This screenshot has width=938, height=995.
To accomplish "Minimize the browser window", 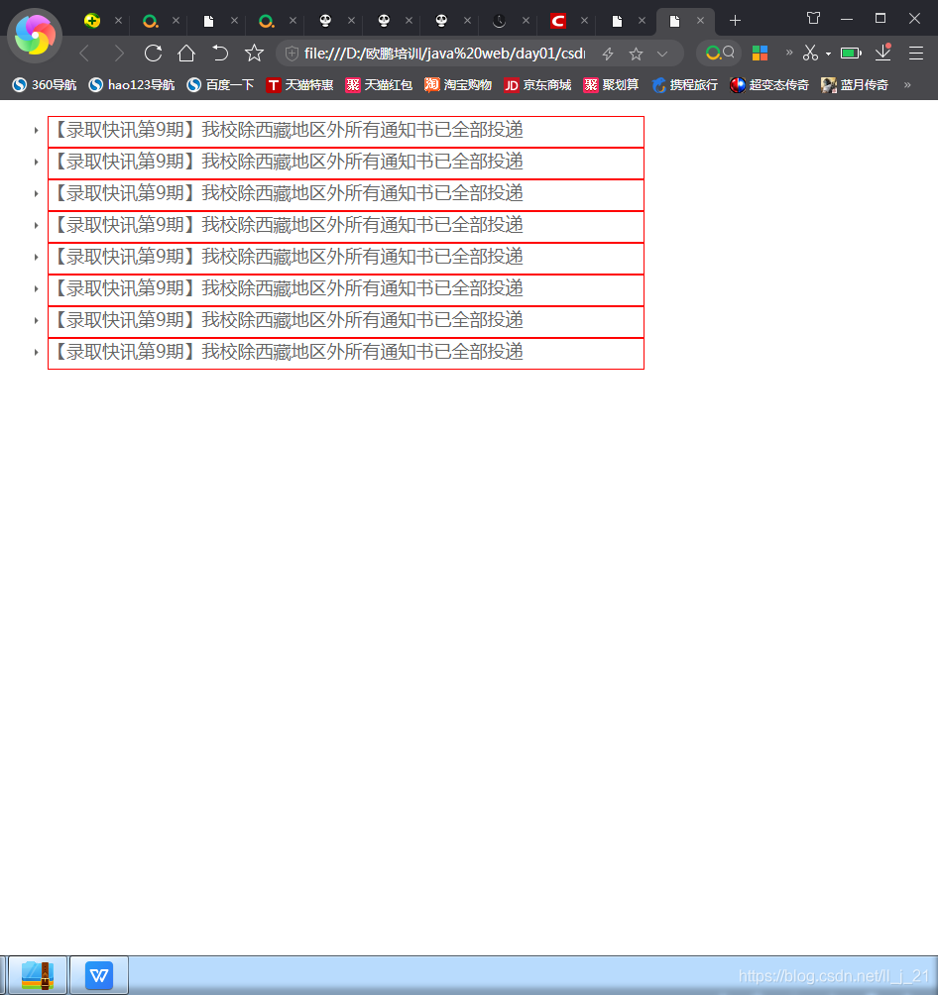I will 847,19.
